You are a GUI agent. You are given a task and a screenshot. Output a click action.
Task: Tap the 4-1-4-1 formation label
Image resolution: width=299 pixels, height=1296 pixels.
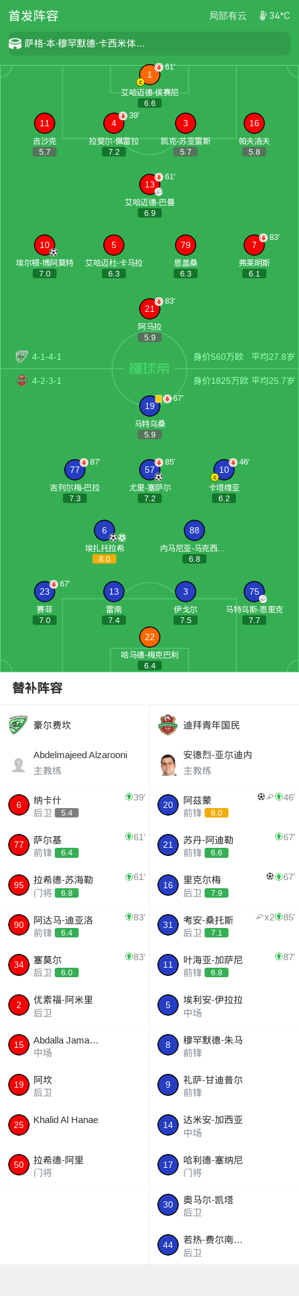47,357
